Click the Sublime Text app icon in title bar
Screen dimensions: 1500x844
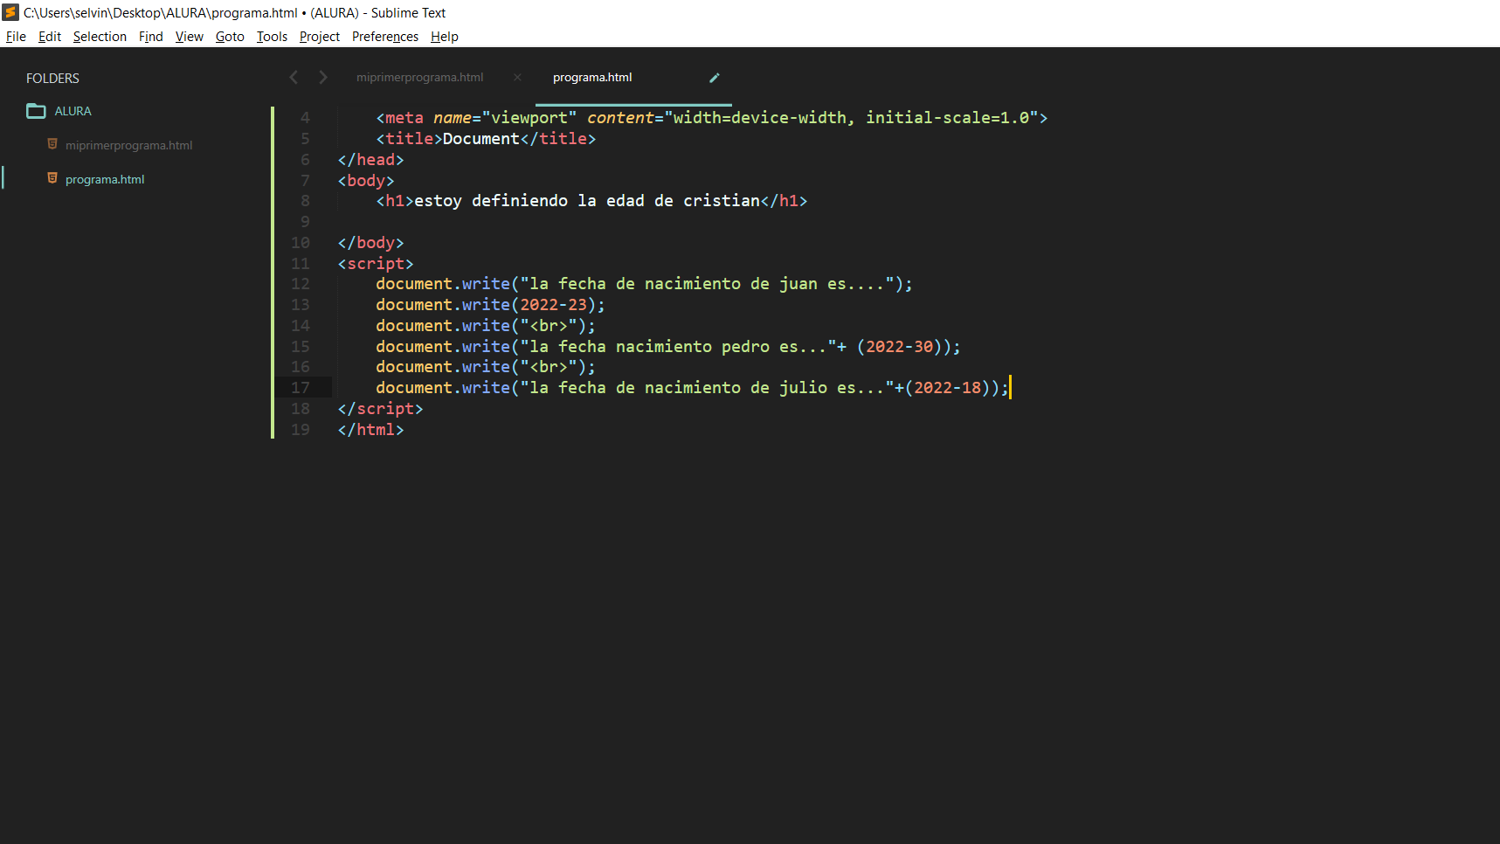[10, 12]
